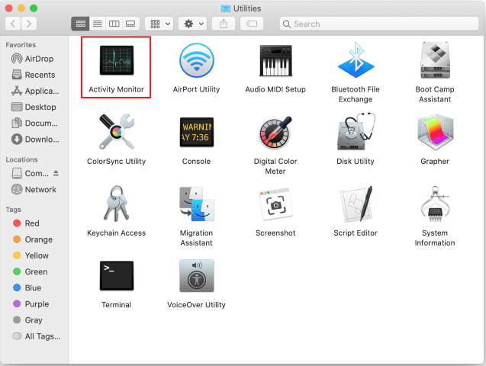
Task: Click the Share toolbar button
Action: tap(224, 24)
